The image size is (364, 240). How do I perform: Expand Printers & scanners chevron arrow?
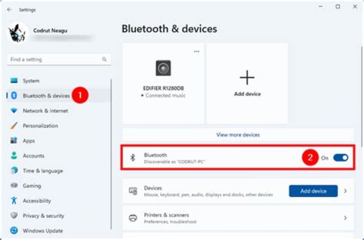click(346, 218)
